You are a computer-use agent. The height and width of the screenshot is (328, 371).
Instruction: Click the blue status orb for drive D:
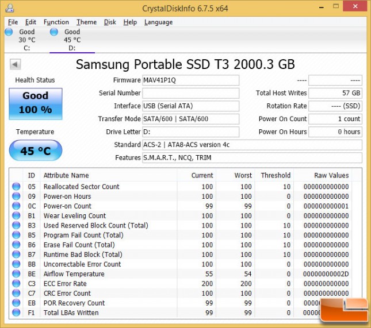click(x=54, y=32)
